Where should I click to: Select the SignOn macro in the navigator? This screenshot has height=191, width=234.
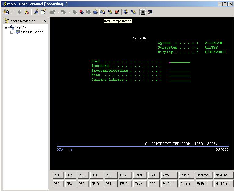tap(20, 27)
